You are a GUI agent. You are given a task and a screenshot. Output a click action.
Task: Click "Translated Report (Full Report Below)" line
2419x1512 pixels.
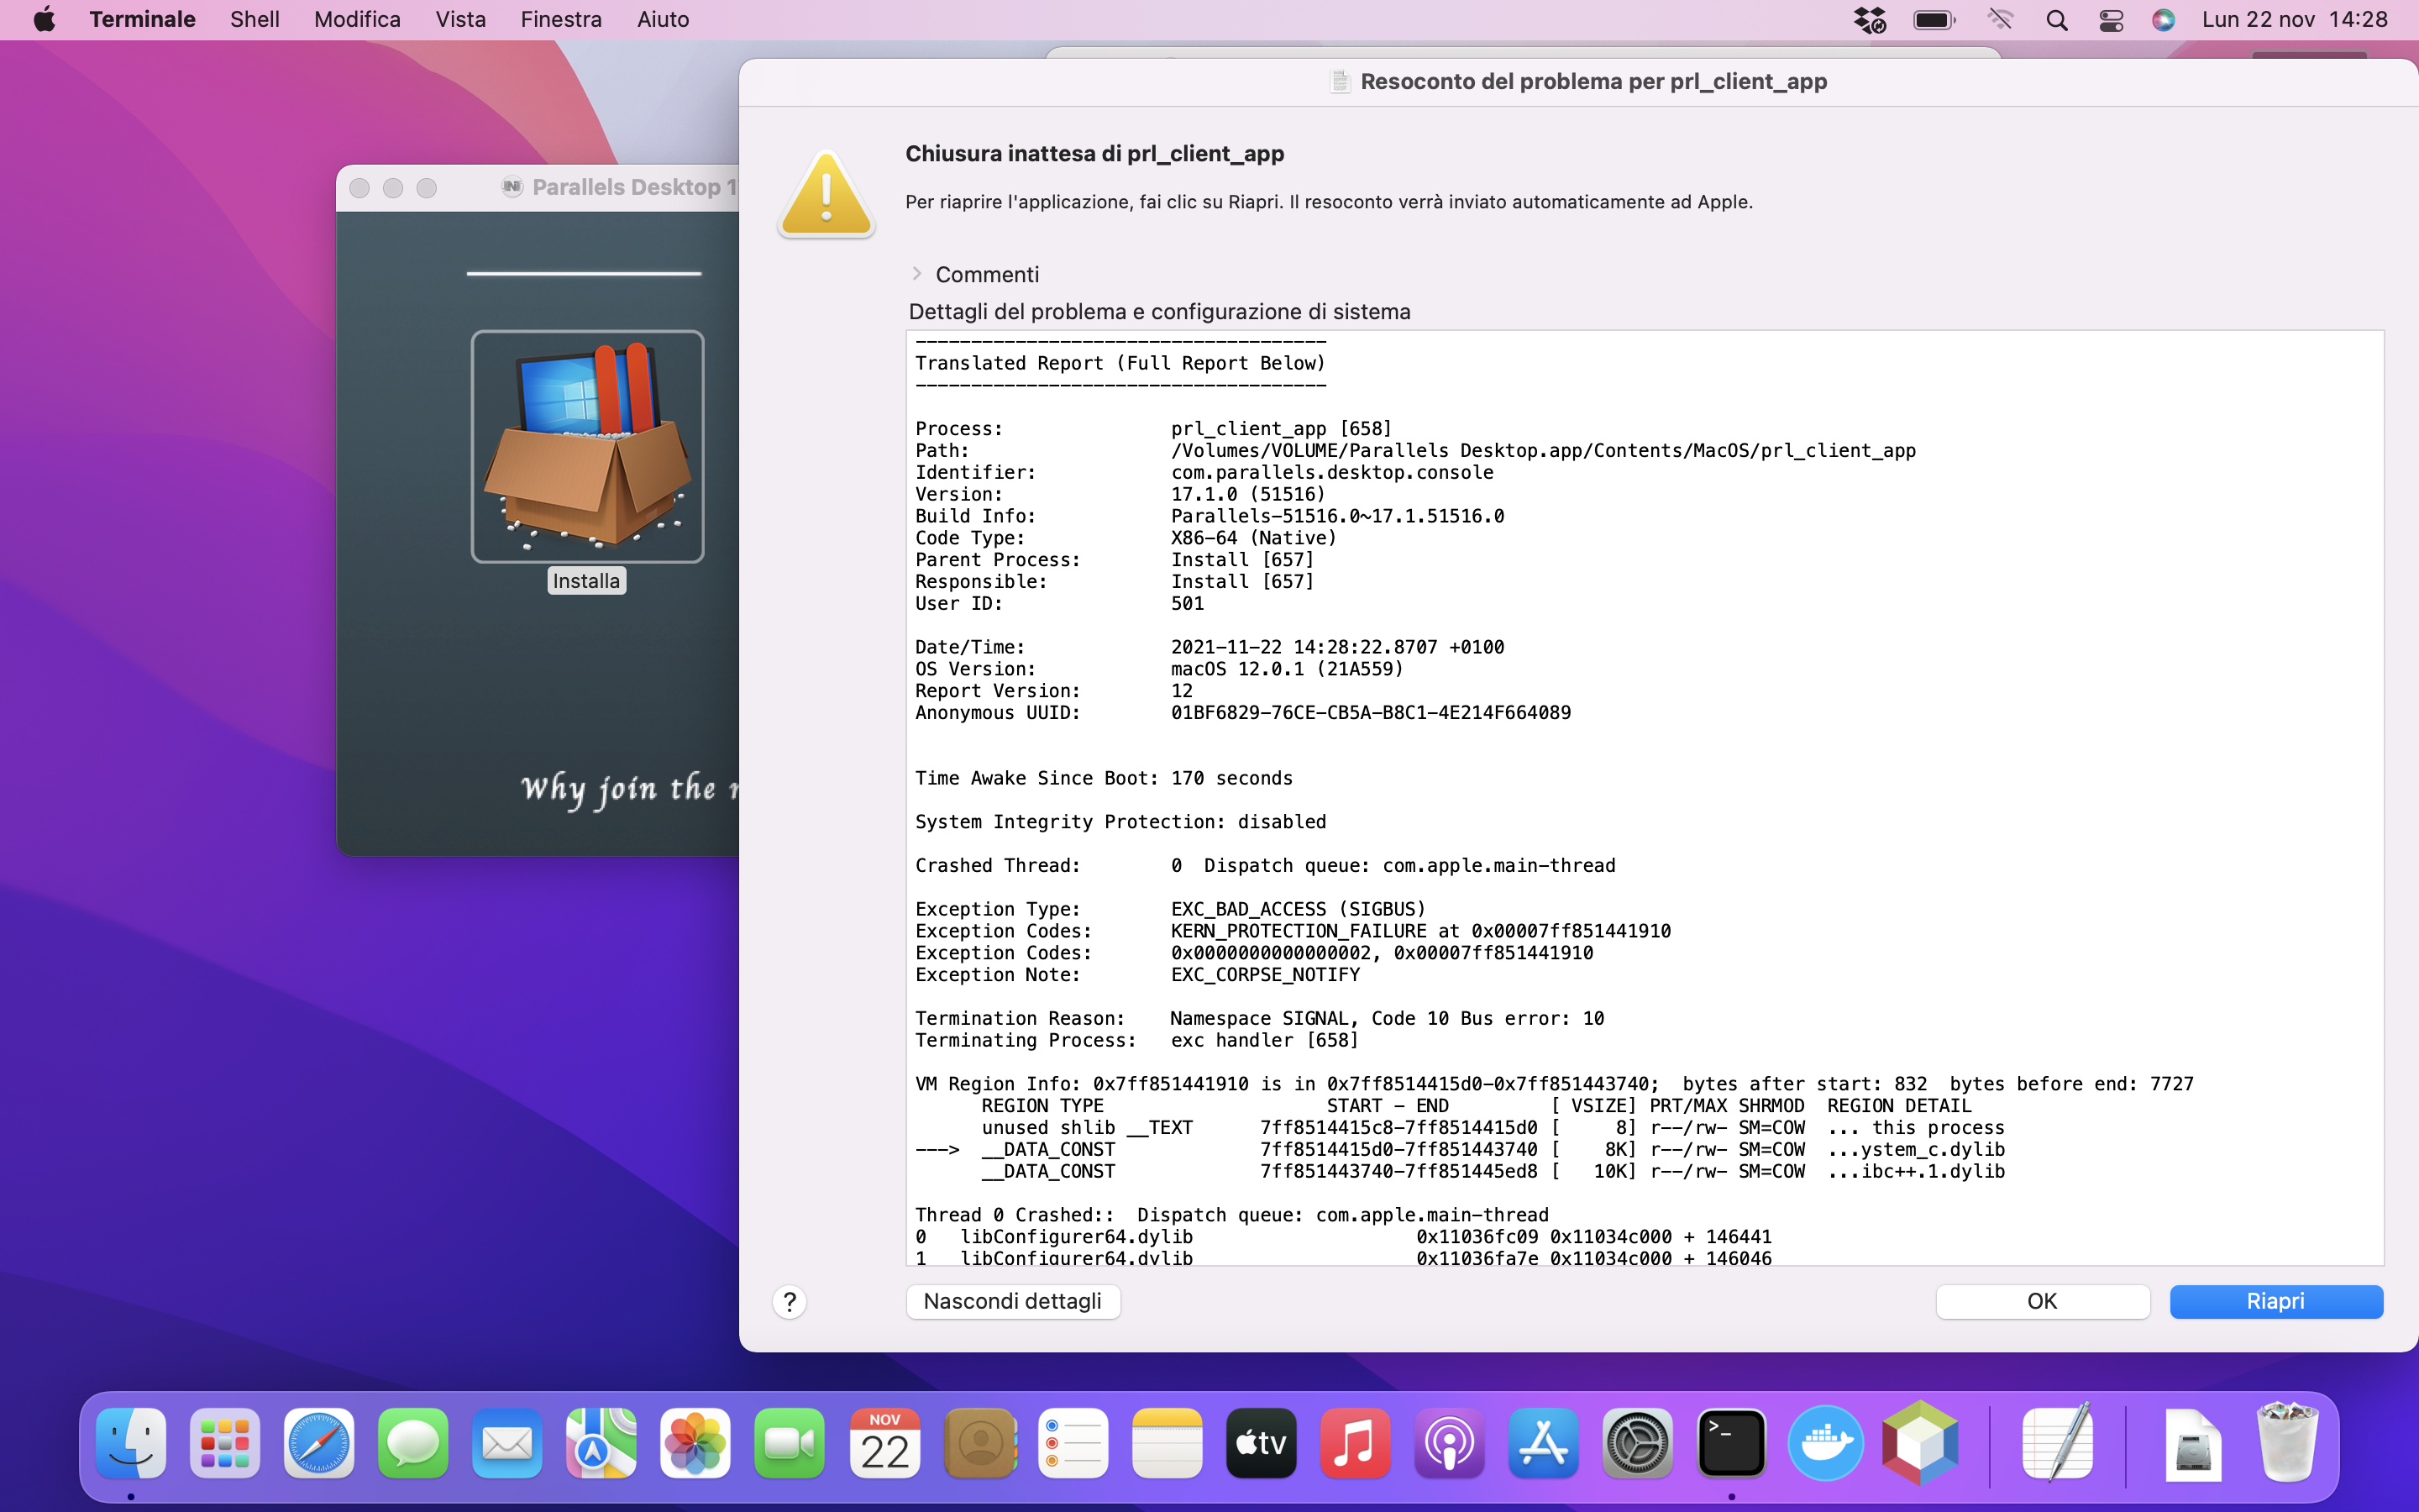[x=1120, y=363]
